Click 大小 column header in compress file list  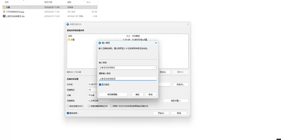pos(128,36)
